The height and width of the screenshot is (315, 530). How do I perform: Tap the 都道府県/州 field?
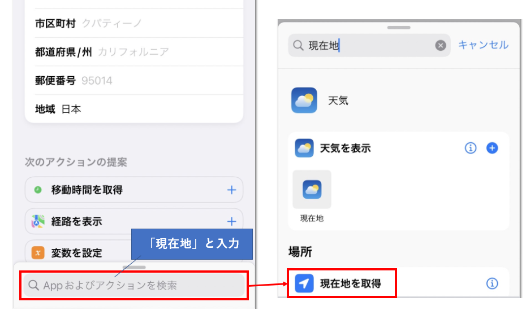(x=139, y=52)
